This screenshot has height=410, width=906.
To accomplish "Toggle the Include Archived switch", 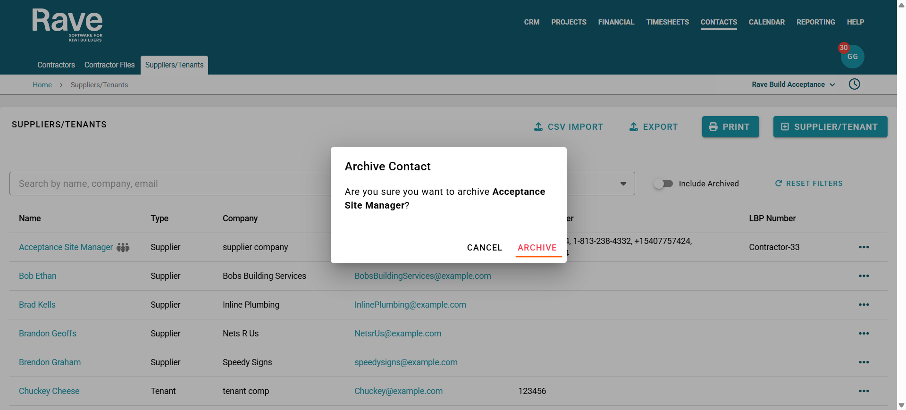I will (663, 184).
